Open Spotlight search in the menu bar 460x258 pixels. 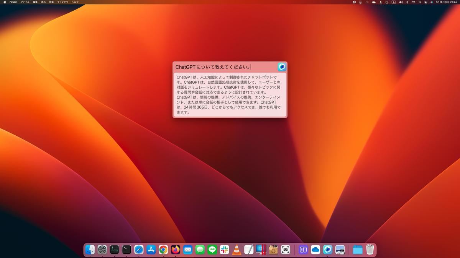(420, 2)
